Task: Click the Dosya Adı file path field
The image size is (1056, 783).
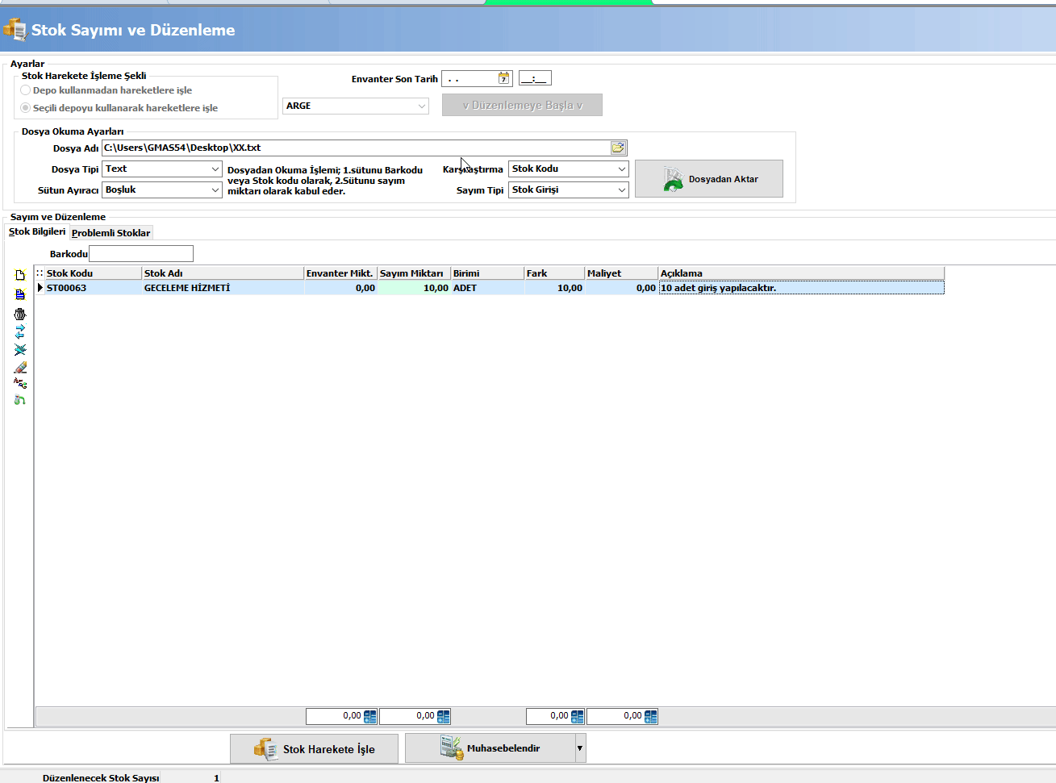Action: [x=357, y=148]
